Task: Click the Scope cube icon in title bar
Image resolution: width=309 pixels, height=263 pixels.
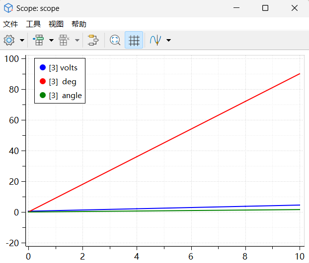Action: click(8, 8)
